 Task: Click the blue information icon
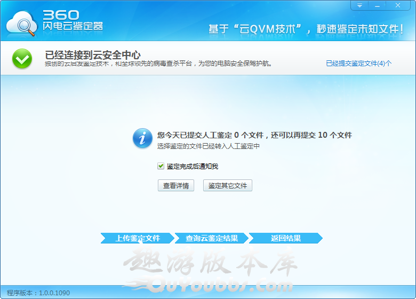(x=142, y=138)
